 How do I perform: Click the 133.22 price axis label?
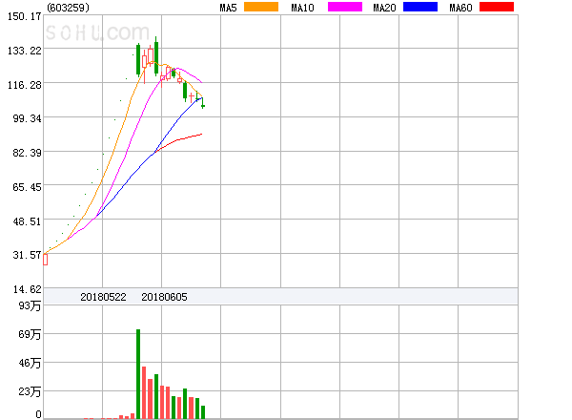[x=25, y=51]
